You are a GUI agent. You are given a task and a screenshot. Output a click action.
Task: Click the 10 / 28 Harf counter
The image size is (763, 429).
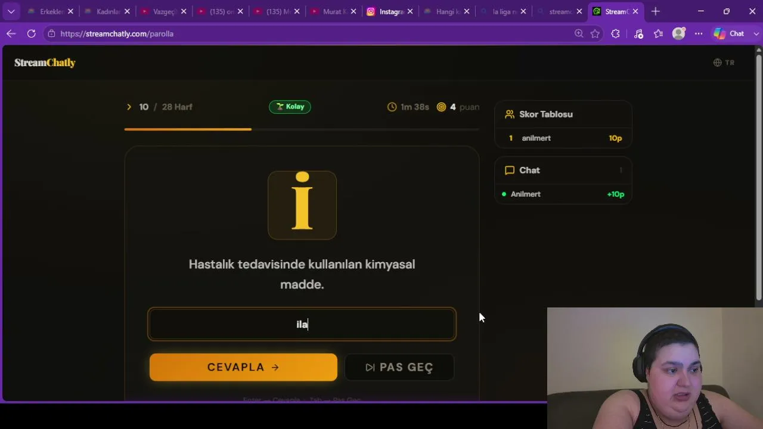(166, 107)
